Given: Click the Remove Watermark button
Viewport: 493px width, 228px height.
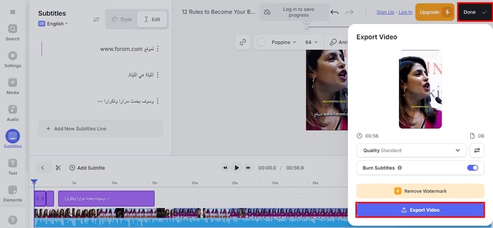Looking at the screenshot, I should tap(420, 191).
